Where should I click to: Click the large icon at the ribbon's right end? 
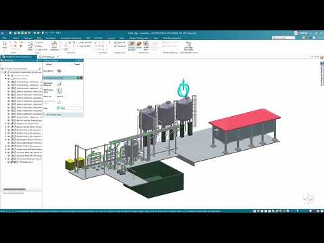(x=188, y=45)
